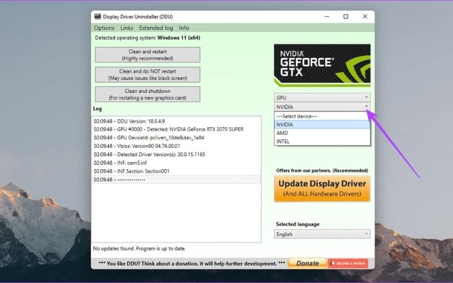The height and width of the screenshot is (283, 453).
Task: Expand the GPU device type dropdown
Action: click(x=322, y=97)
